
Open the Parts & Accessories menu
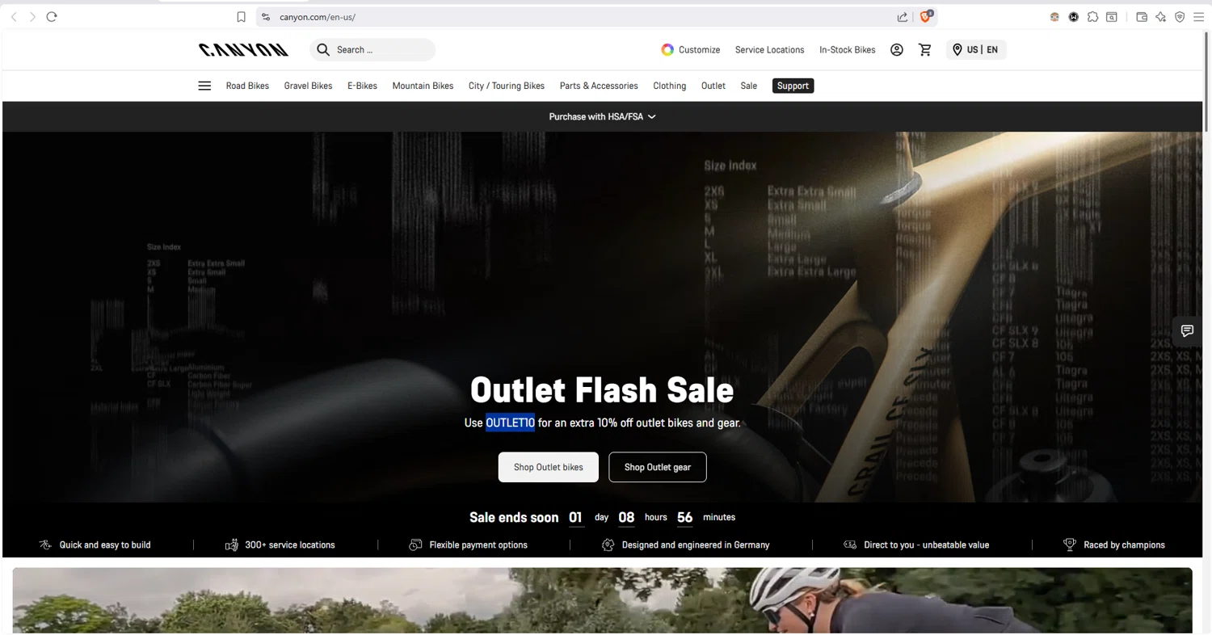point(599,86)
